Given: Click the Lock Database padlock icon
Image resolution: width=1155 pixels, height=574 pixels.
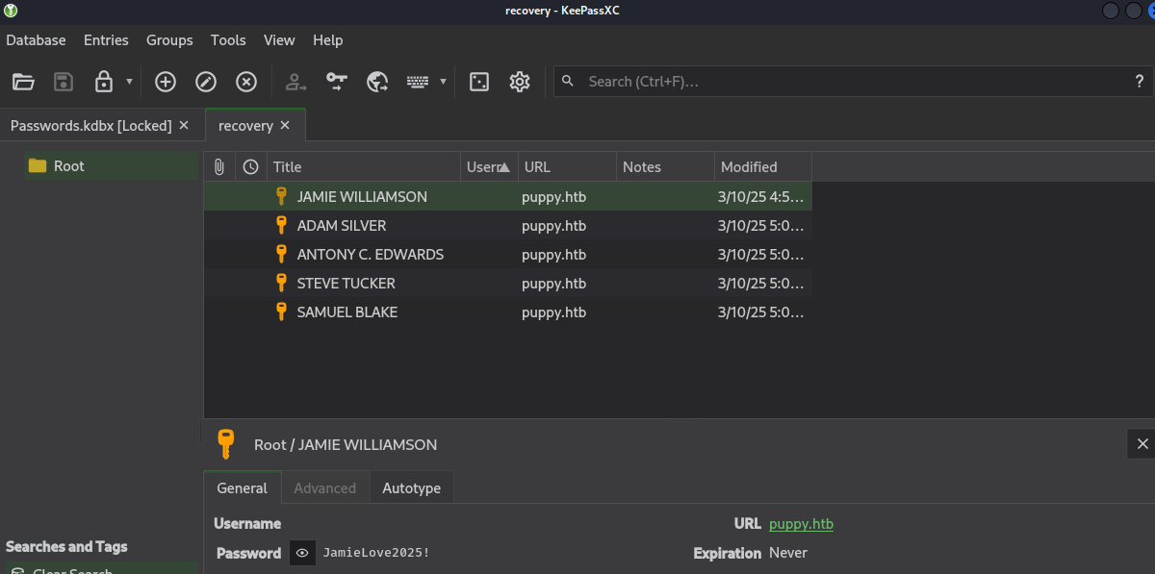Looking at the screenshot, I should point(104,82).
